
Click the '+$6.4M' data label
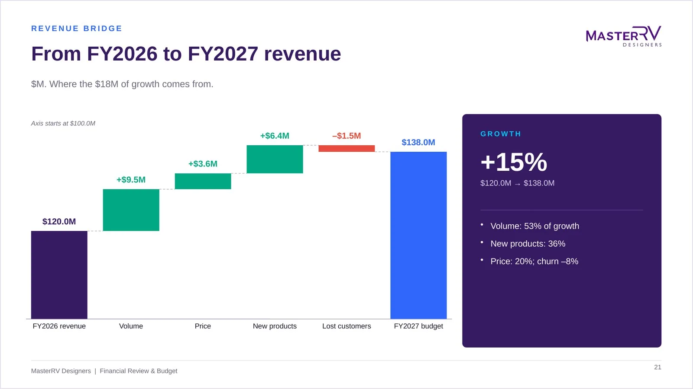[x=275, y=136]
